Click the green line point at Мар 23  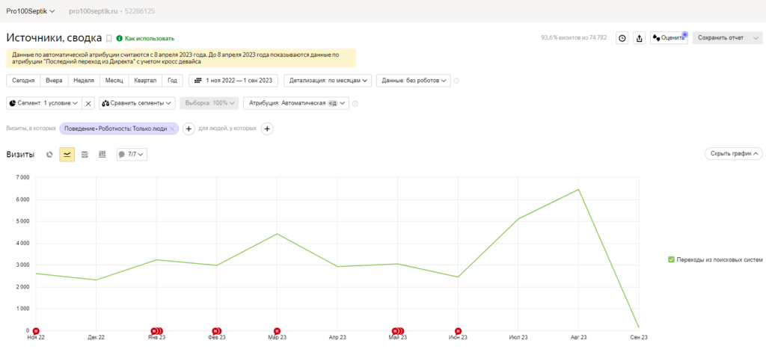coord(277,234)
